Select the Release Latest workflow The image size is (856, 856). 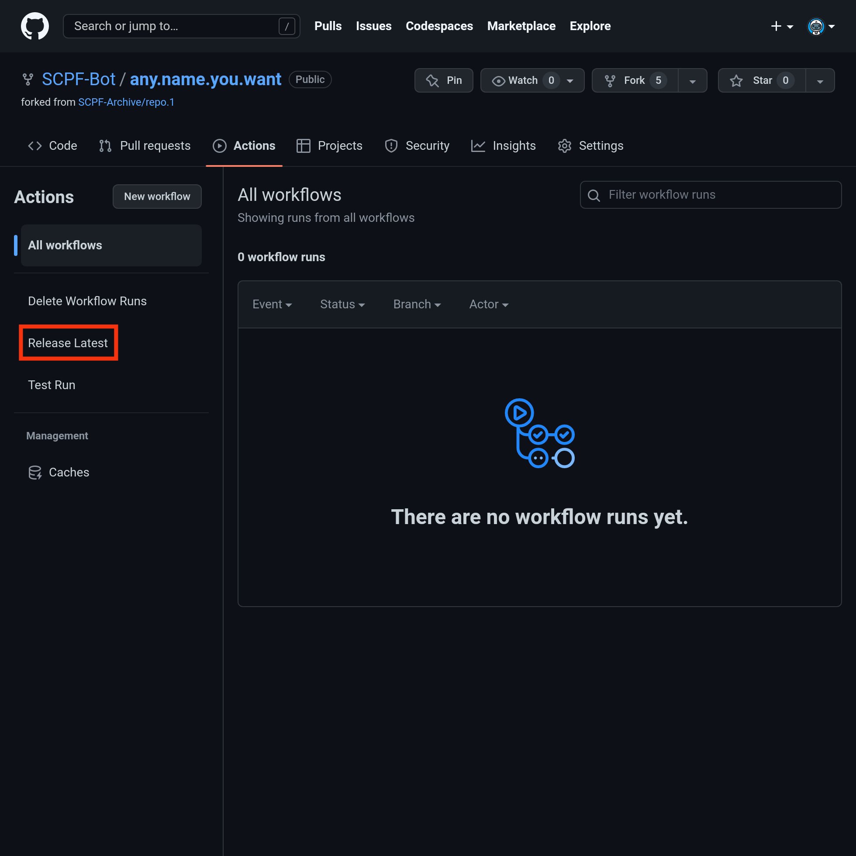point(68,343)
